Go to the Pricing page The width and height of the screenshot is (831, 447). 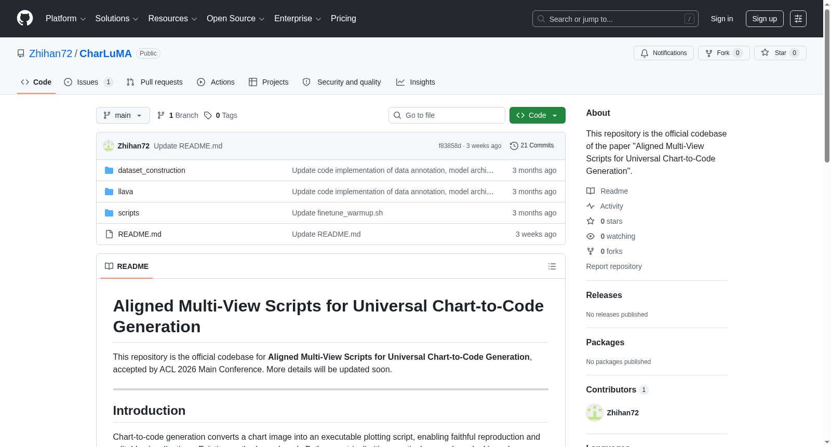pyautogui.click(x=343, y=19)
